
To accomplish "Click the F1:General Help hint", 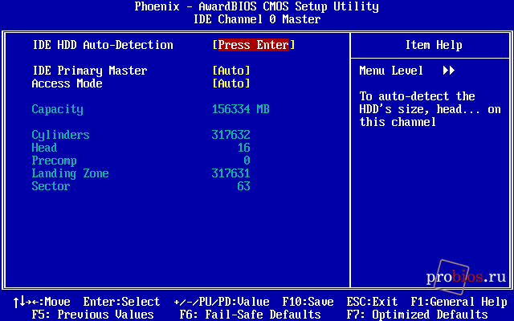I will click(x=459, y=302).
